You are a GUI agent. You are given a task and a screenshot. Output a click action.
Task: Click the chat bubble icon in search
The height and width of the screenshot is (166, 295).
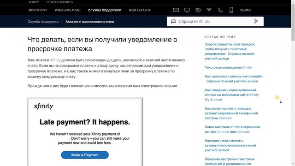tap(174, 22)
